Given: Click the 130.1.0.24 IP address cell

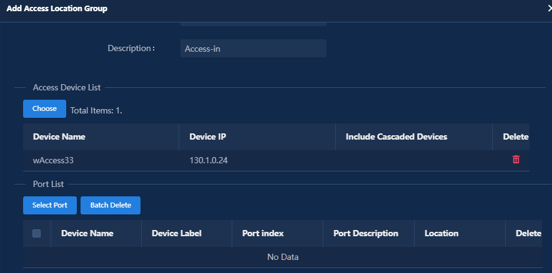Looking at the screenshot, I should pyautogui.click(x=209, y=161).
